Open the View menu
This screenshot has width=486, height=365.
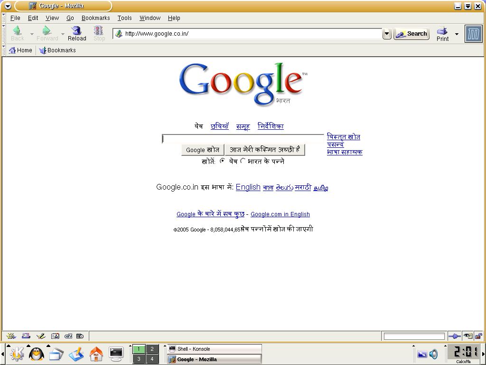pyautogui.click(x=52, y=18)
